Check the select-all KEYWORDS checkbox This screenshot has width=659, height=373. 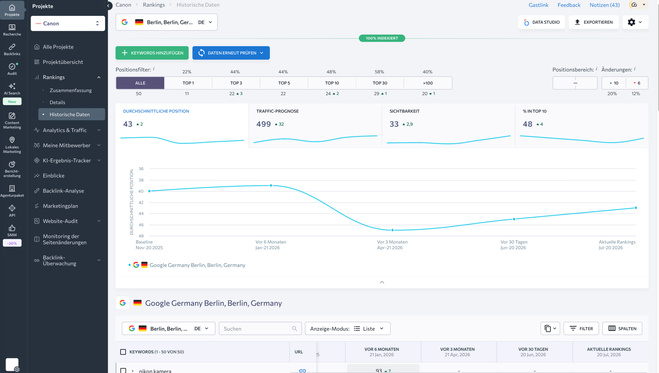(x=123, y=352)
